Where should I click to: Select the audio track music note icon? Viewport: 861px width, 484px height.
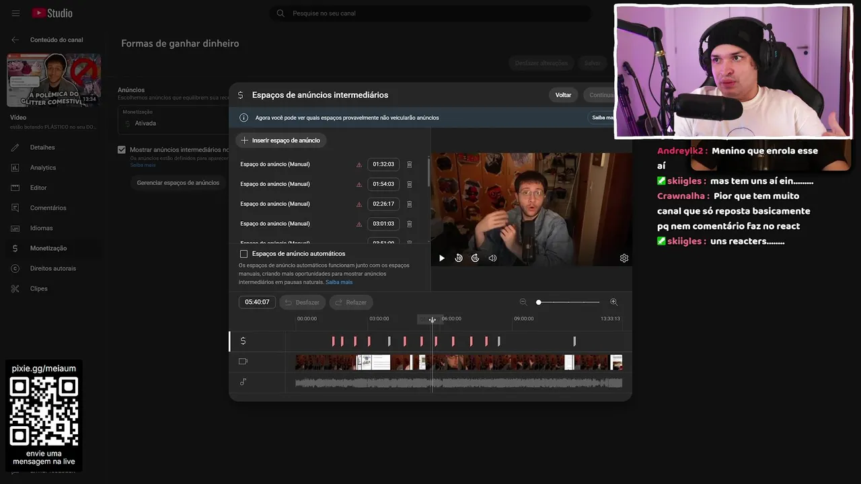[x=243, y=382]
